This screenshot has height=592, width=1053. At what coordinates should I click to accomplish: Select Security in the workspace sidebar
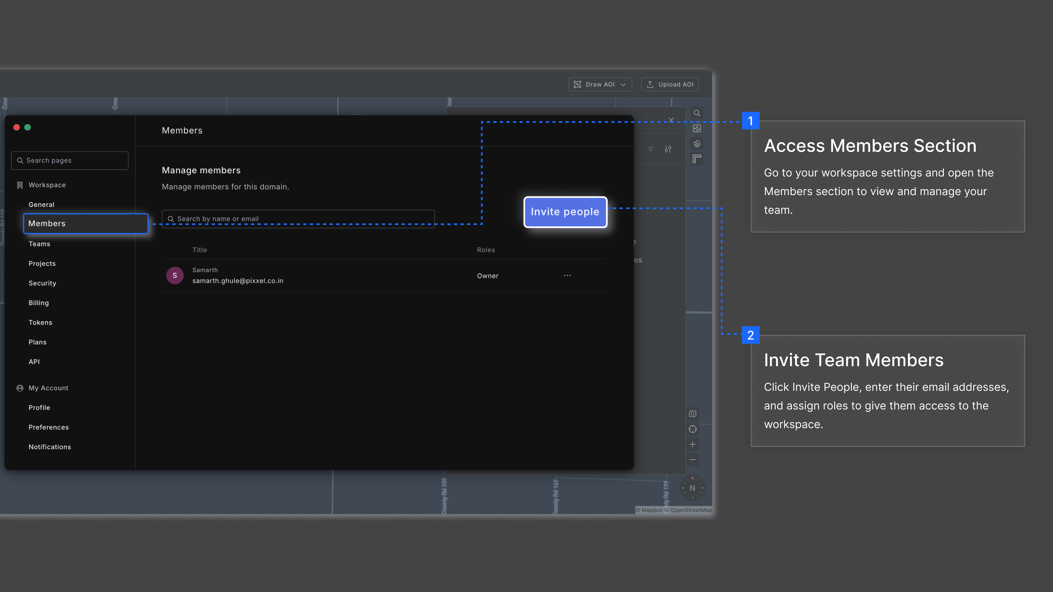click(x=42, y=283)
